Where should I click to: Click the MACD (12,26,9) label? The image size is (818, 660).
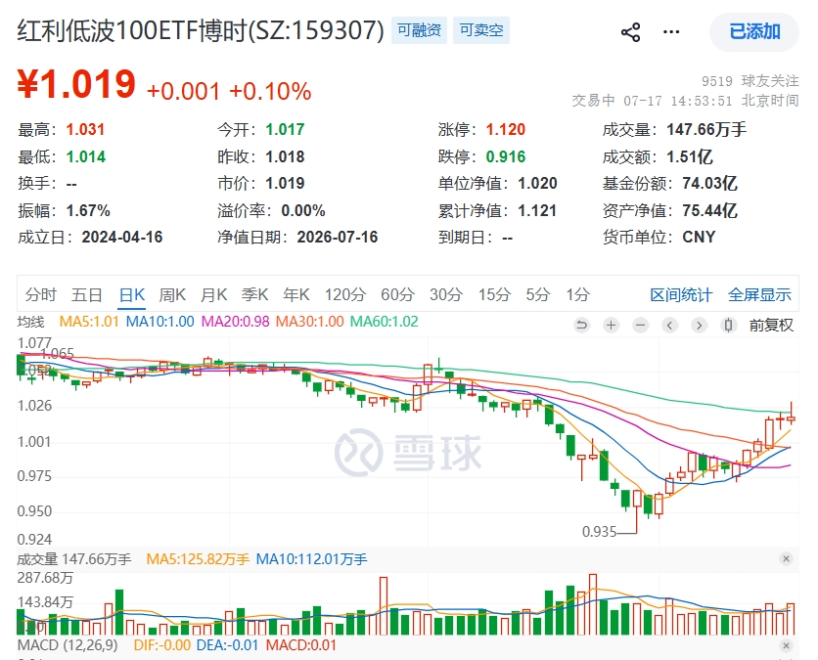tap(68, 645)
